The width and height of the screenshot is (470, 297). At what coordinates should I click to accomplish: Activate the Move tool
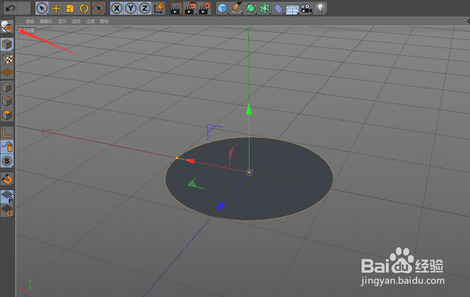56,8
